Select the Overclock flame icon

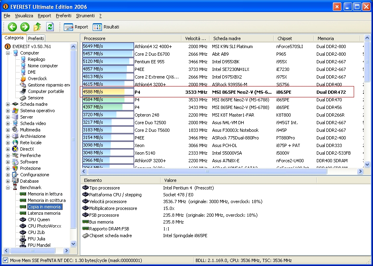pos(23,79)
